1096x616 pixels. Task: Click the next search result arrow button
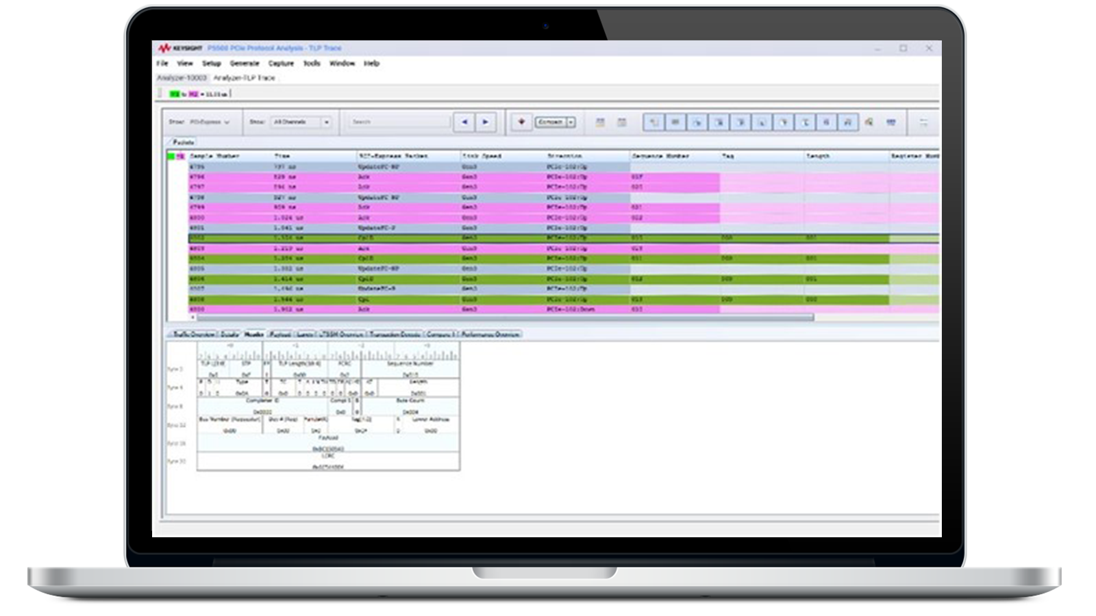(486, 122)
